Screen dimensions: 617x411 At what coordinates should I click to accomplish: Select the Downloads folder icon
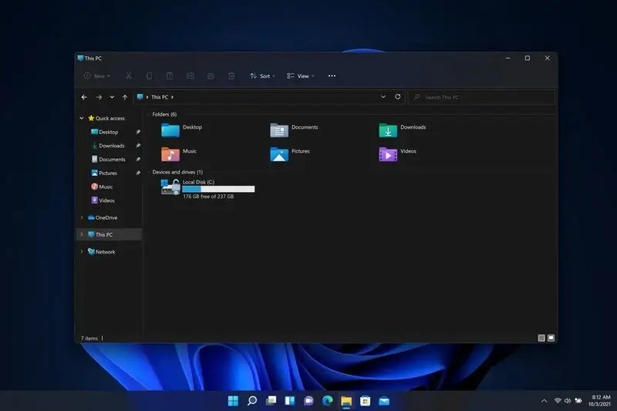pos(388,130)
